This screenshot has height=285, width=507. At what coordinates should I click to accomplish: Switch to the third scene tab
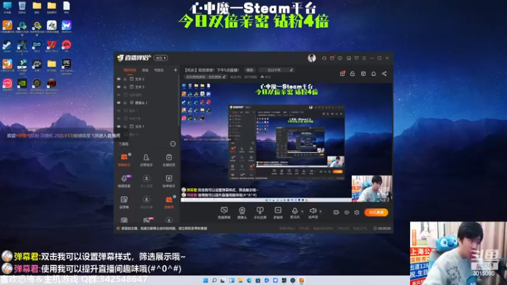point(158,70)
